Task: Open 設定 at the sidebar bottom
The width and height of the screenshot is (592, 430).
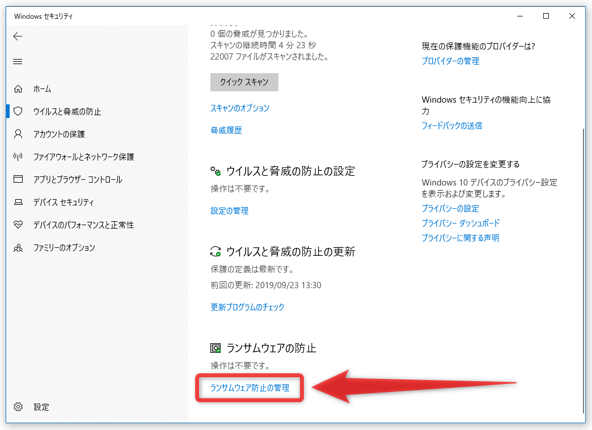Action: coord(41,407)
